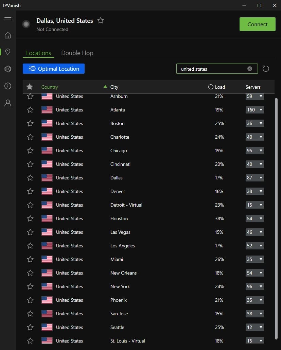281x350 pixels.
Task: Sort by Country column header
Action: (x=50, y=87)
